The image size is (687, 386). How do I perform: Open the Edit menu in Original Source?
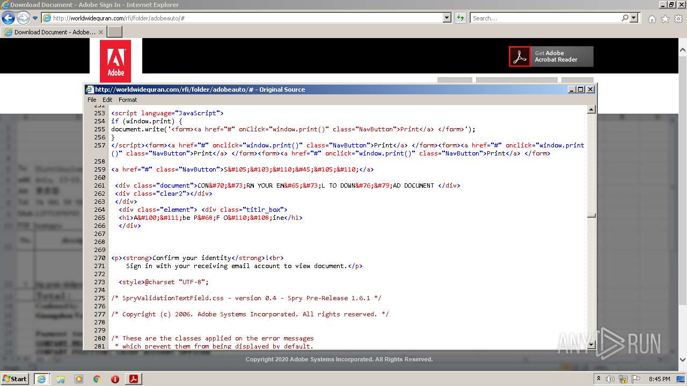pos(107,100)
